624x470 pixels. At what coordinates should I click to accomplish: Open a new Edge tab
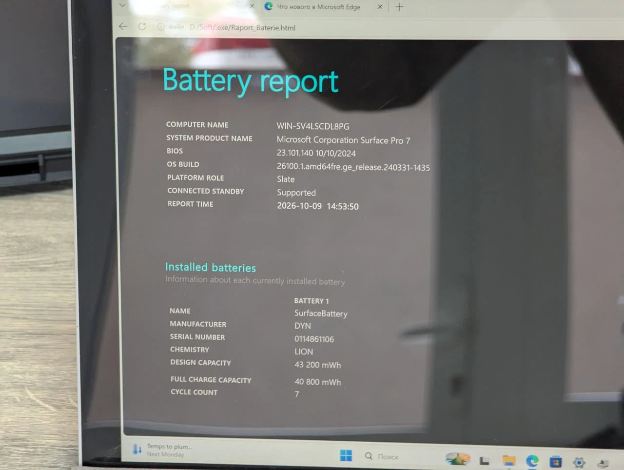399,7
